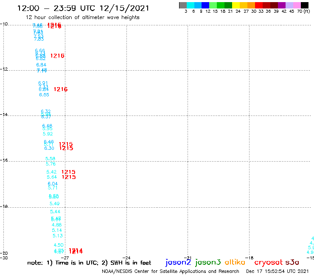Click the wave height value '5.92'

click(48, 134)
